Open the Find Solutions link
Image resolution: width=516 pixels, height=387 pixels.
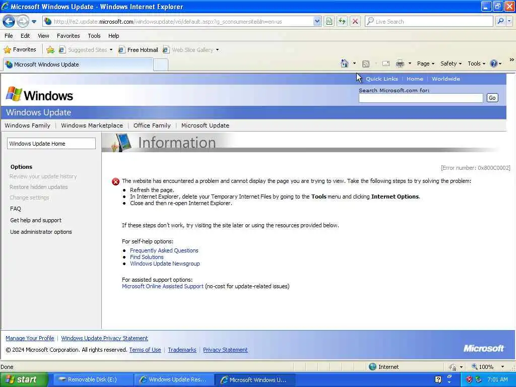147,257
